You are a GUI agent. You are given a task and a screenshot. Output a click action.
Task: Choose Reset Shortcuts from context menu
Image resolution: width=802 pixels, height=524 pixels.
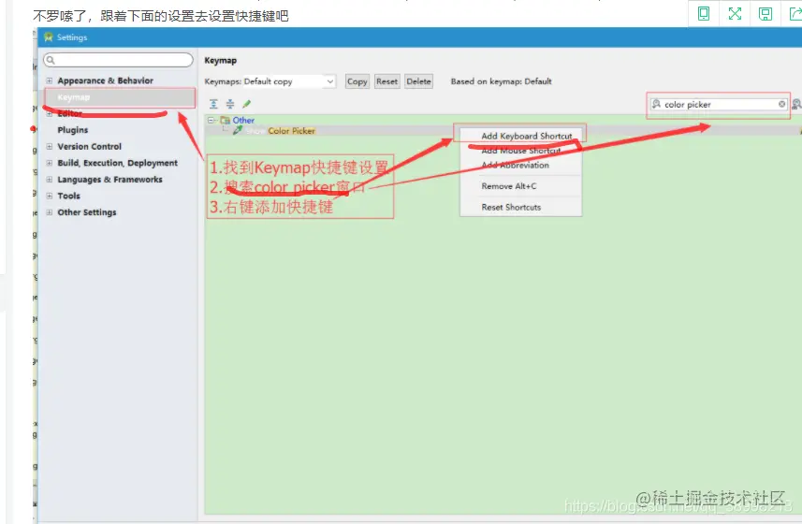tap(511, 207)
